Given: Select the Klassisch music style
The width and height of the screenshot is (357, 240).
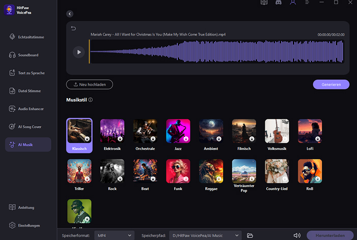Looking at the screenshot, I should [x=79, y=135].
